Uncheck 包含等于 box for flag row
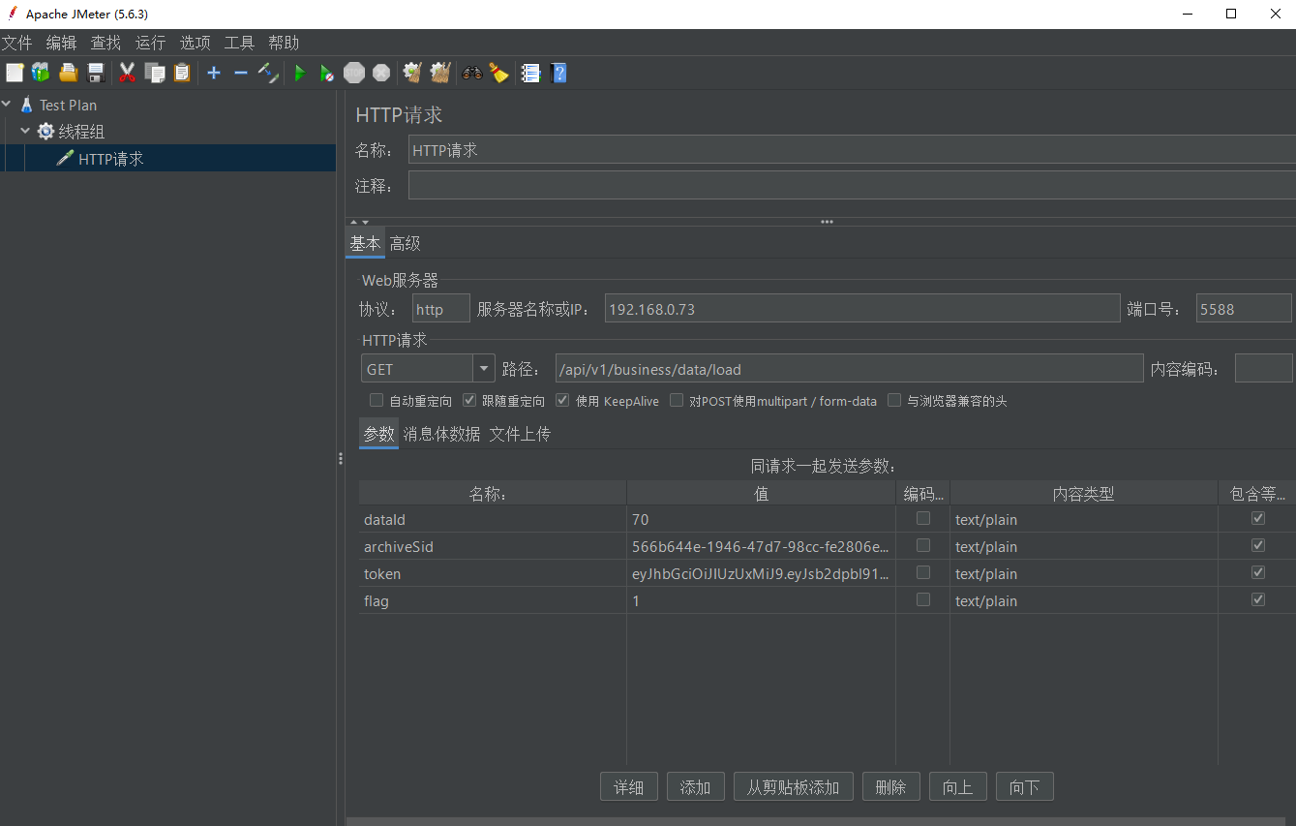This screenshot has height=826, width=1296. point(1258,599)
